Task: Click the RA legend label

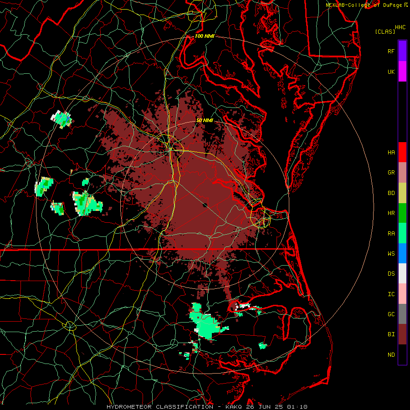Action: tap(391, 234)
